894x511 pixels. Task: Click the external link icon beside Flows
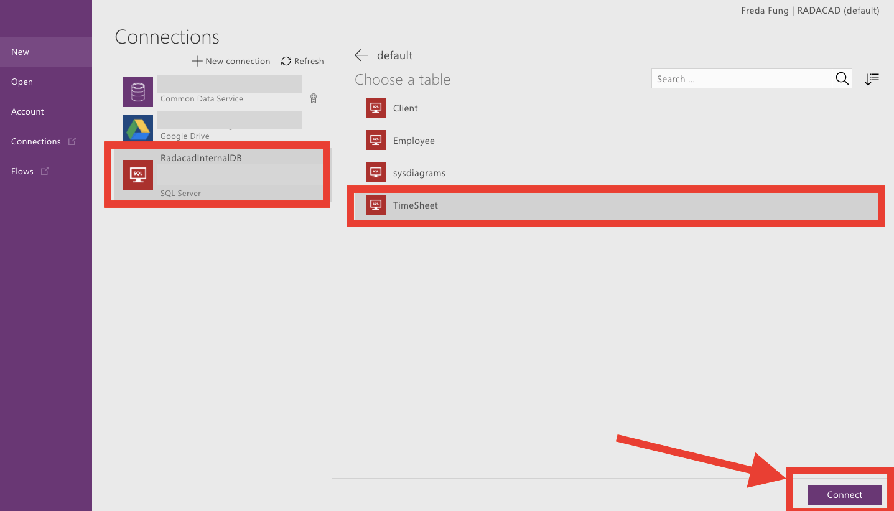point(44,170)
